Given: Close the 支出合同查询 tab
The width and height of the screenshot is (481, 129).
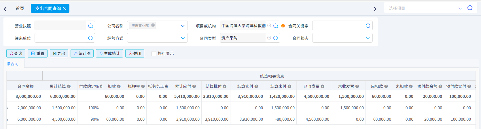Looking at the screenshot, I should pyautogui.click(x=64, y=9).
